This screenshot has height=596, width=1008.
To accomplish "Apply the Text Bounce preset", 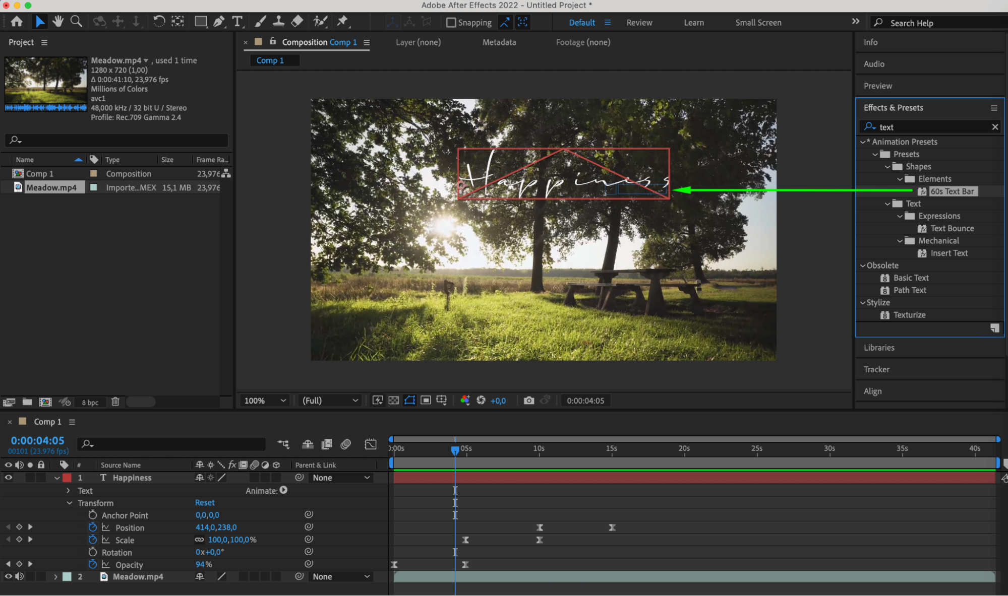I will tap(952, 228).
